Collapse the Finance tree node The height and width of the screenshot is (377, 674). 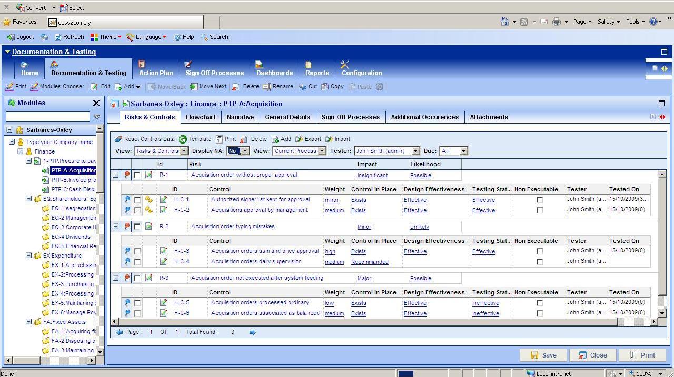tap(21, 151)
